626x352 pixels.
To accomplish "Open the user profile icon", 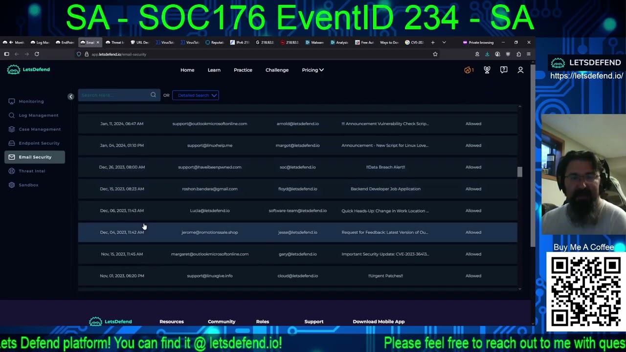I will click(x=520, y=70).
